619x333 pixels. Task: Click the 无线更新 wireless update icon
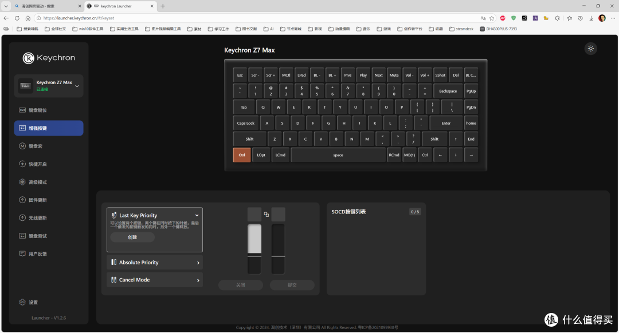(22, 217)
